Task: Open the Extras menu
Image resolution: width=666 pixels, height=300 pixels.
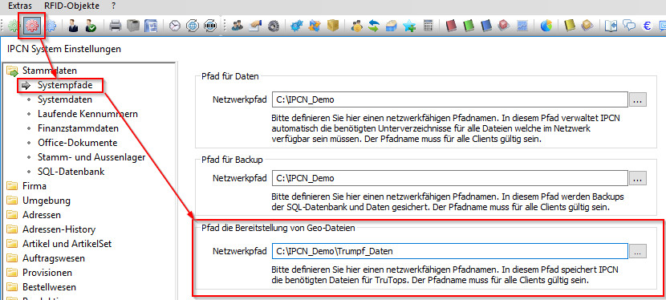Action: (20, 6)
